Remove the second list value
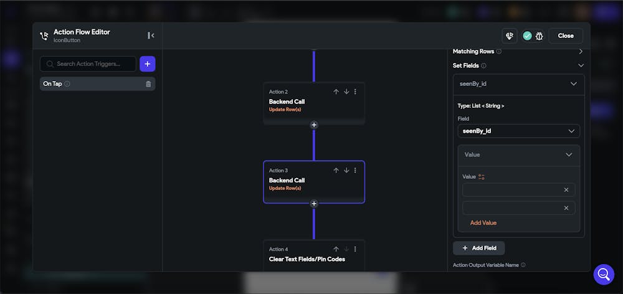Image resolution: width=623 pixels, height=294 pixels. pyautogui.click(x=566, y=208)
